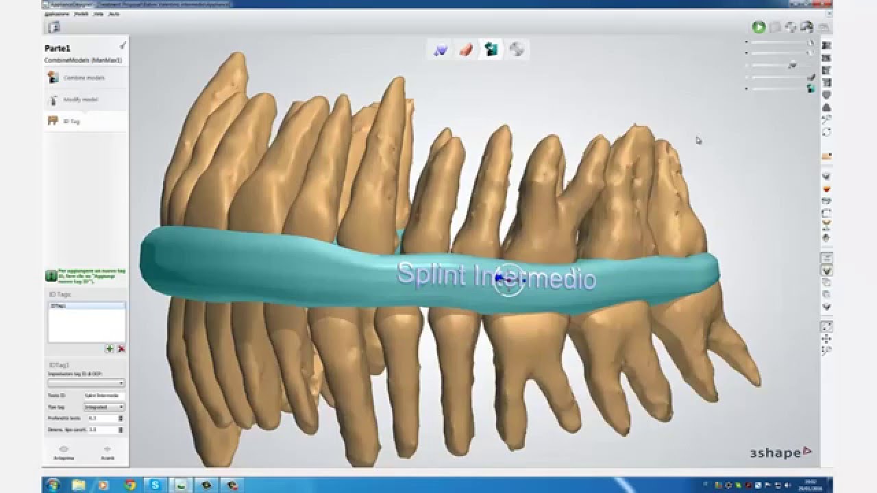Click the order form icon below menu bar
This screenshot has height=493, width=877.
point(54,27)
